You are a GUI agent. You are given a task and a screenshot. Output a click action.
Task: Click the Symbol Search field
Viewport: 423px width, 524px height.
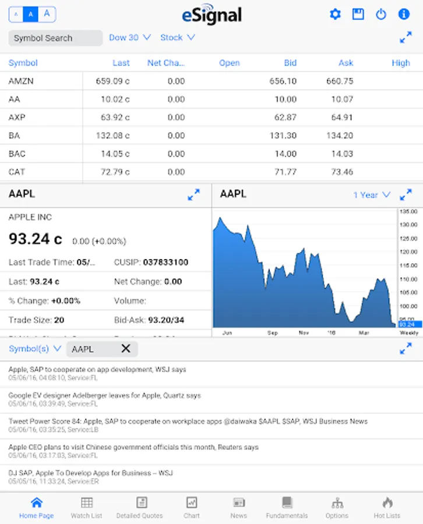click(x=55, y=38)
